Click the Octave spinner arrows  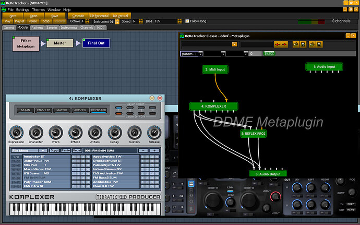[x=87, y=21]
